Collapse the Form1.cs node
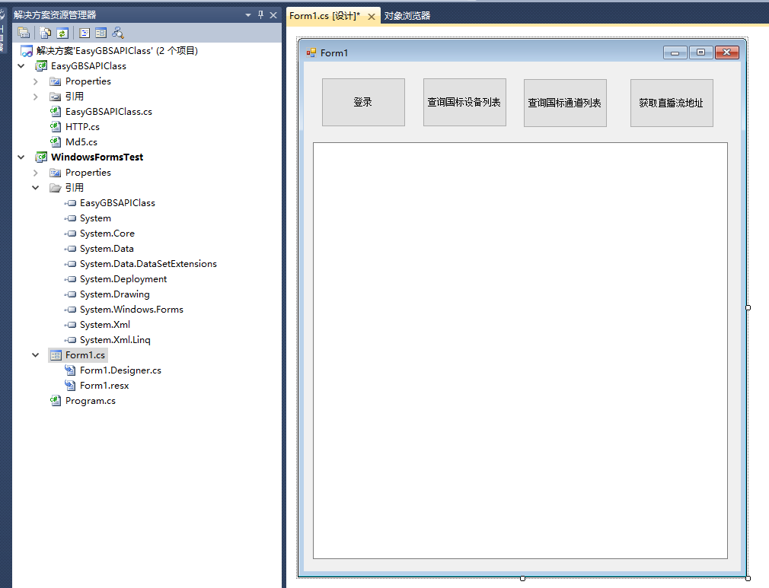769x588 pixels. click(35, 354)
